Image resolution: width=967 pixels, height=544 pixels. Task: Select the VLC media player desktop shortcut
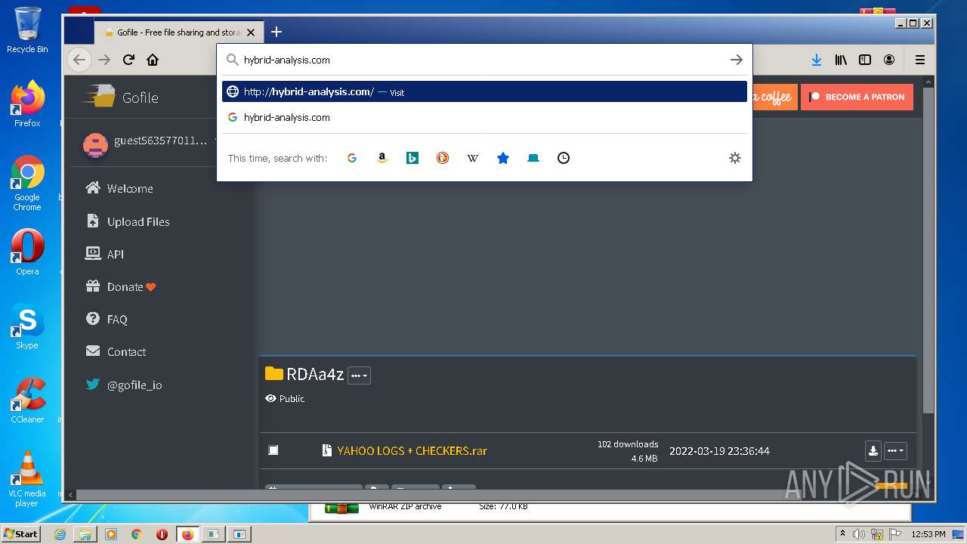27,479
